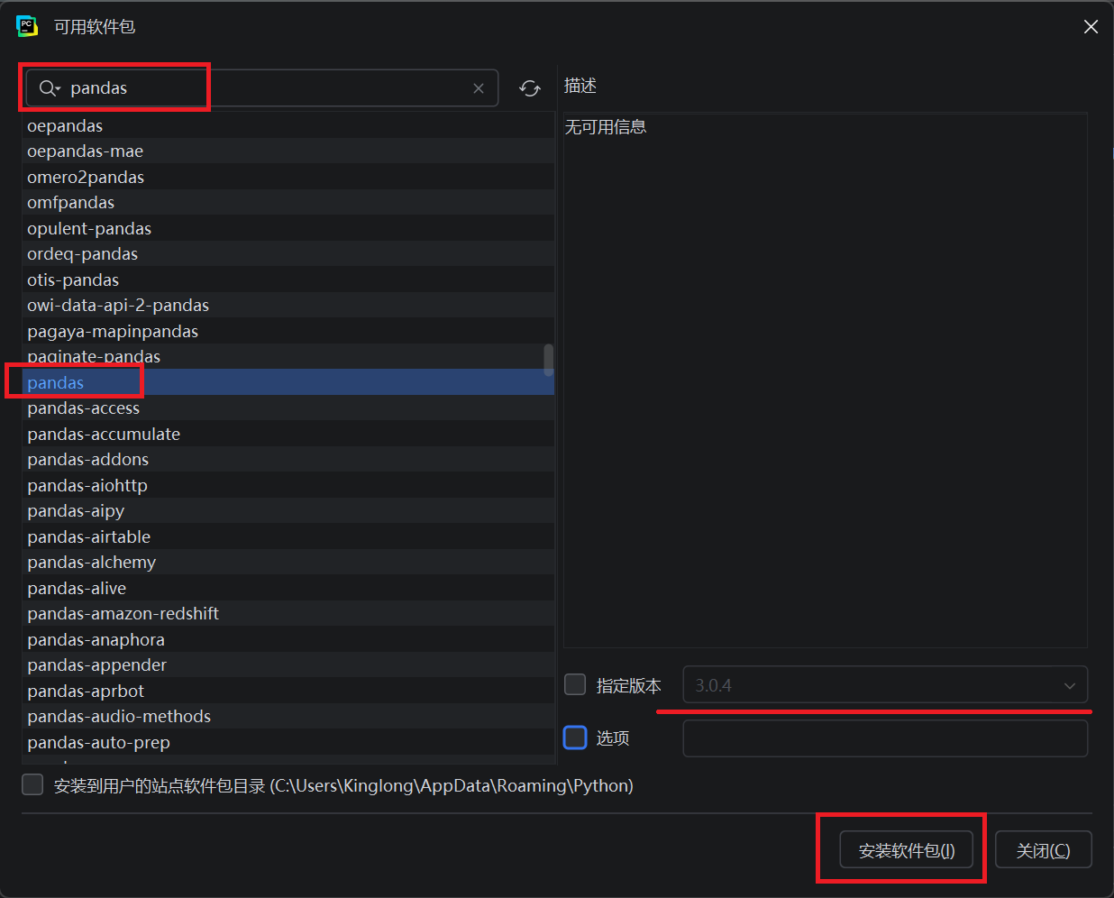The image size is (1114, 898).
Task: Reload the available packages list
Action: [530, 88]
